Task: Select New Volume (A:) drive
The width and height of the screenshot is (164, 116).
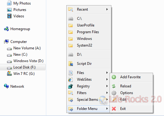Action: pyautogui.click(x=27, y=48)
